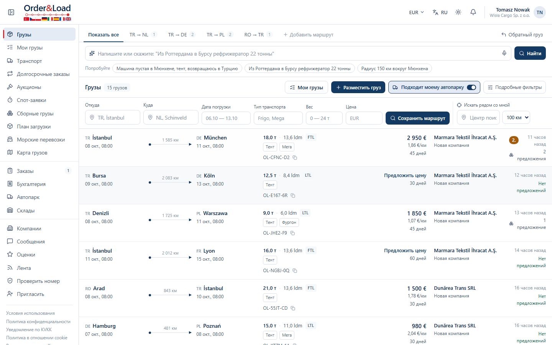The image size is (552, 345).
Task: Toggle light theme sun icon
Action: pyautogui.click(x=458, y=12)
